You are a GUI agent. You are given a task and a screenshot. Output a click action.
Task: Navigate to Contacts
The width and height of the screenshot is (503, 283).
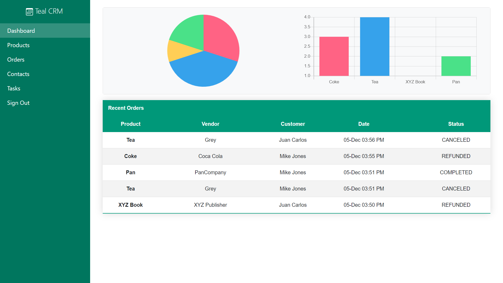18,74
